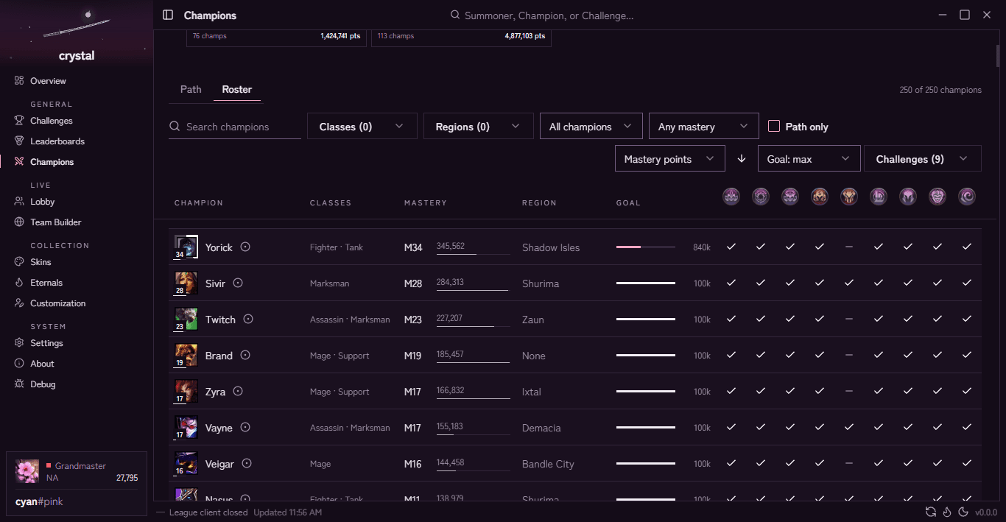Click the circle icon next to Sivir
This screenshot has width=1006, height=522.
[x=238, y=283]
